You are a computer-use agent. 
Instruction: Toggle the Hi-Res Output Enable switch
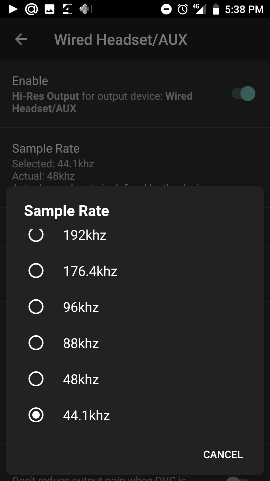coord(243,94)
